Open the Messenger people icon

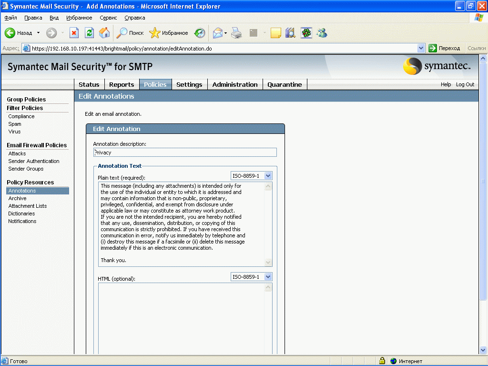pyautogui.click(x=322, y=33)
